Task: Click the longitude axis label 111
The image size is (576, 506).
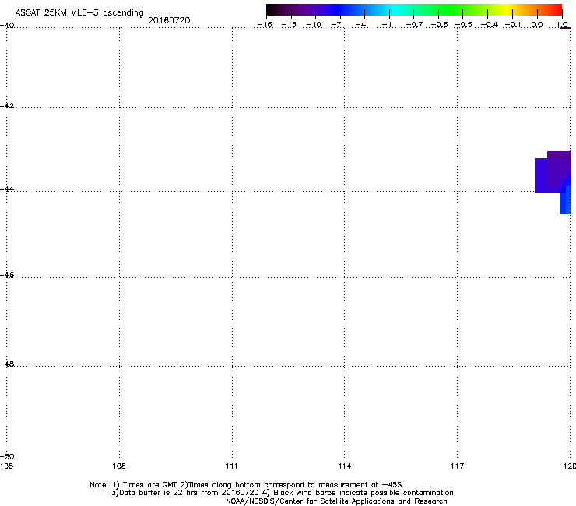Action: 231,466
